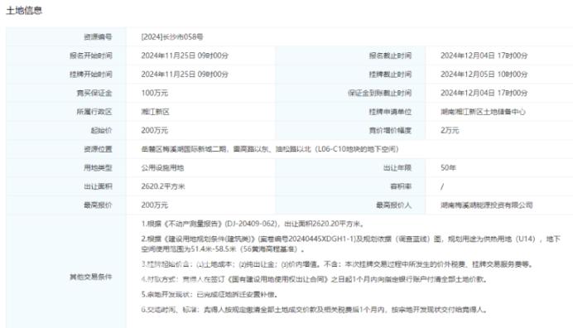Click condition 1 mentioning DJ-20409-062
The height and width of the screenshot is (328, 573).
(x=253, y=224)
